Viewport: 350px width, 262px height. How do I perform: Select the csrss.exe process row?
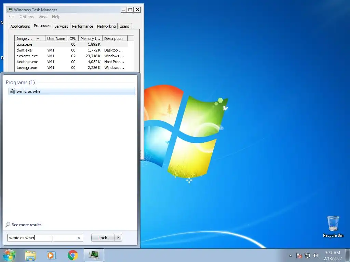(71, 44)
